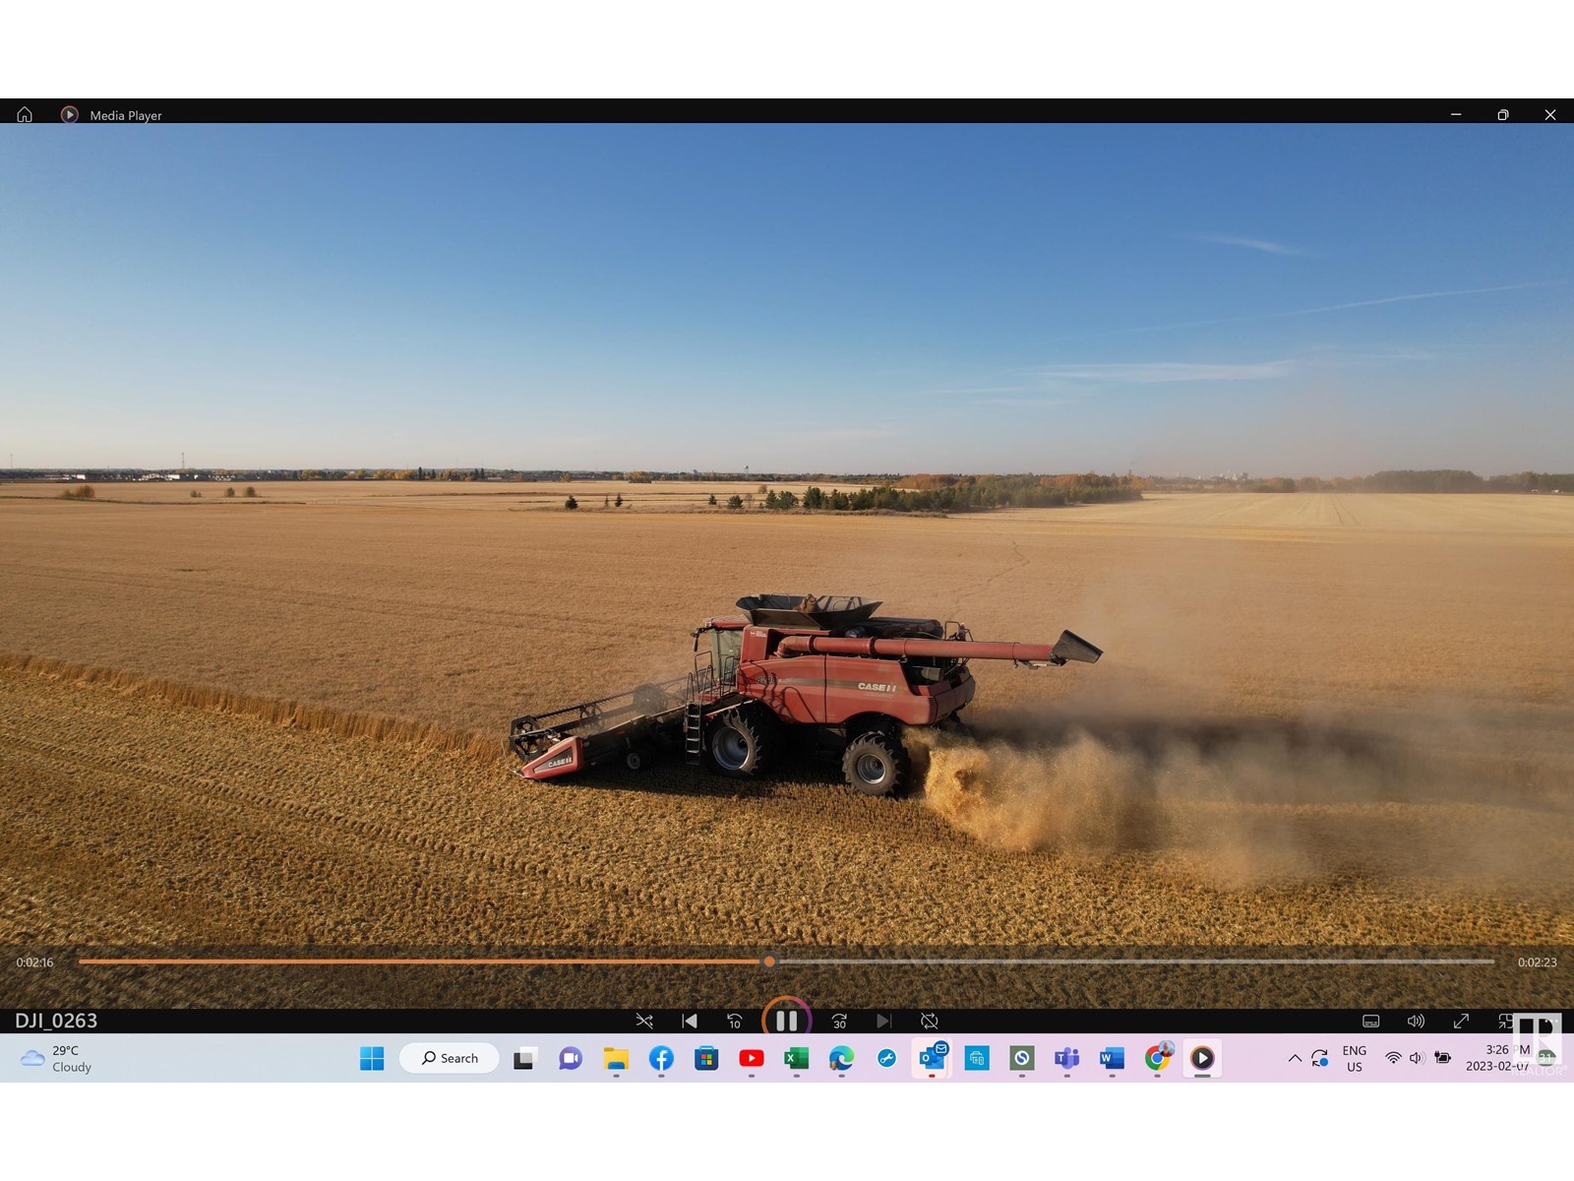Go to Media Player home
Image resolution: width=1574 pixels, height=1181 pixels.
[25, 115]
